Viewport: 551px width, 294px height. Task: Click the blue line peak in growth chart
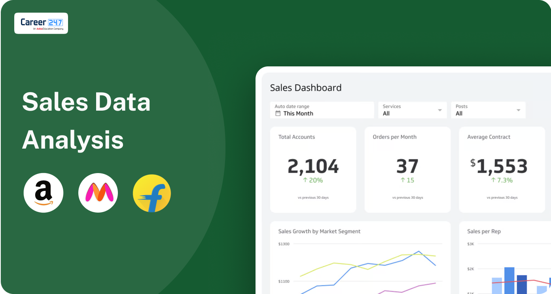(x=419, y=251)
